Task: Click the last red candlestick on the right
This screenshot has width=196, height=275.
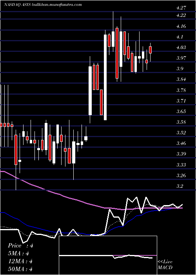Action: pos(150,50)
